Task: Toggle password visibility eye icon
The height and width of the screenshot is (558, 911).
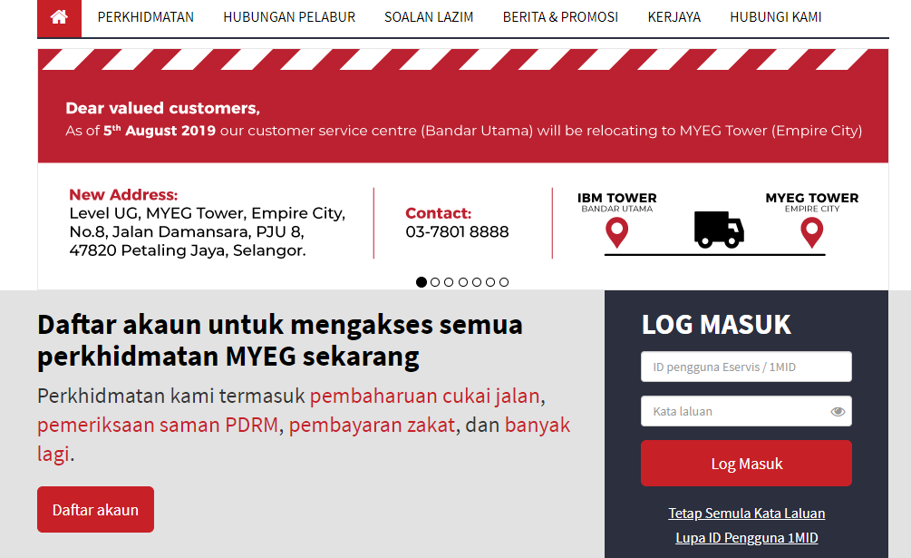Action: coord(838,412)
